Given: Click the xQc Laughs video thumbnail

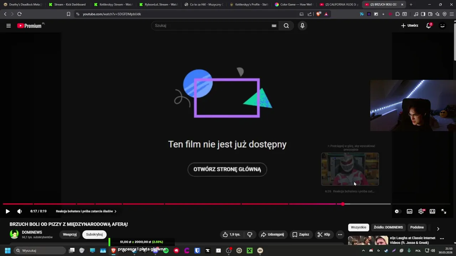Looking at the screenshot, I should tap(368, 240).
